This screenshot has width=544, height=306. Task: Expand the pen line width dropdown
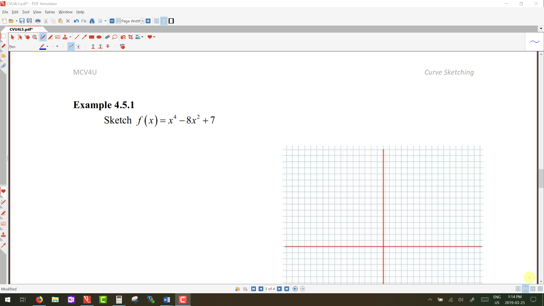[57, 46]
